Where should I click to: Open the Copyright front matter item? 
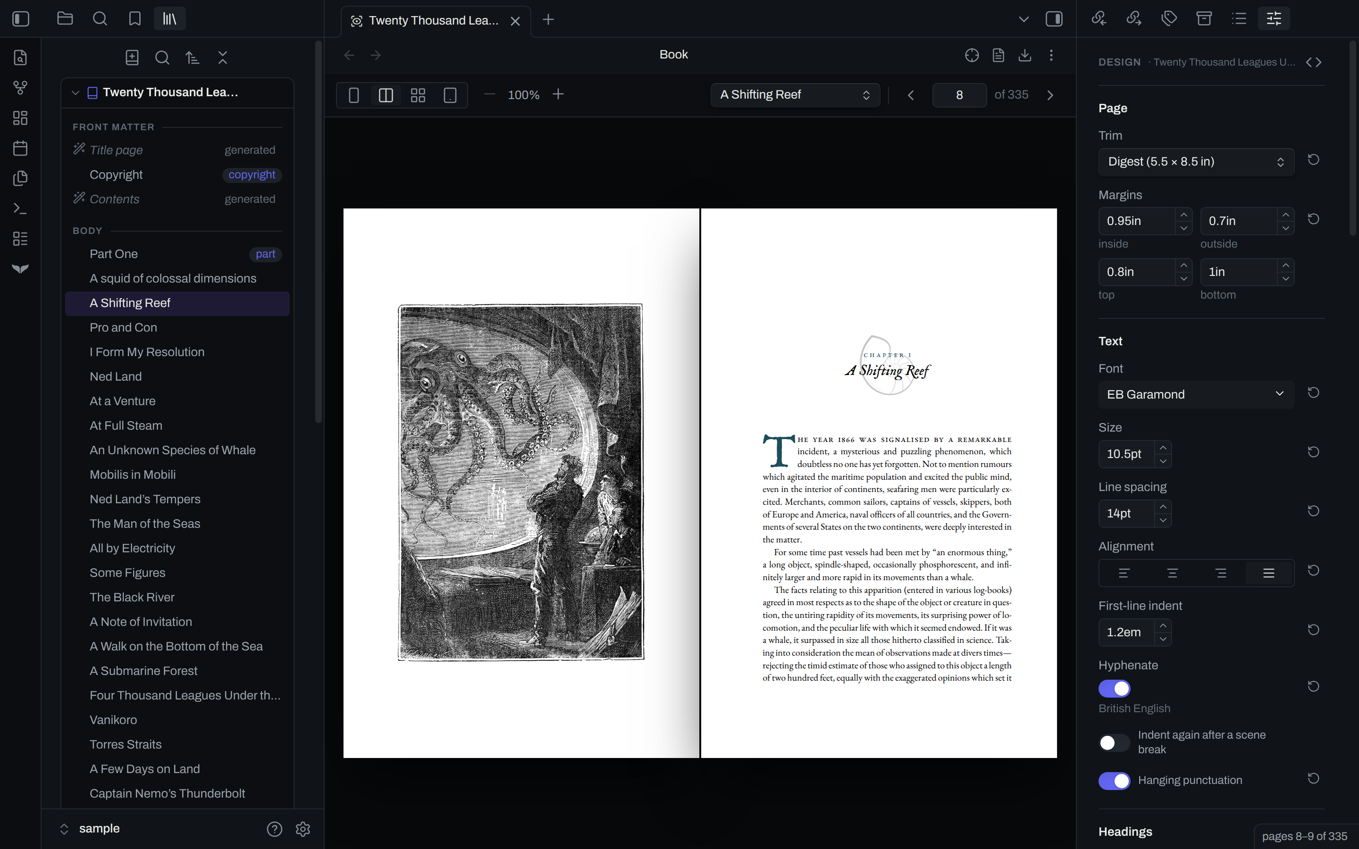[x=177, y=175]
